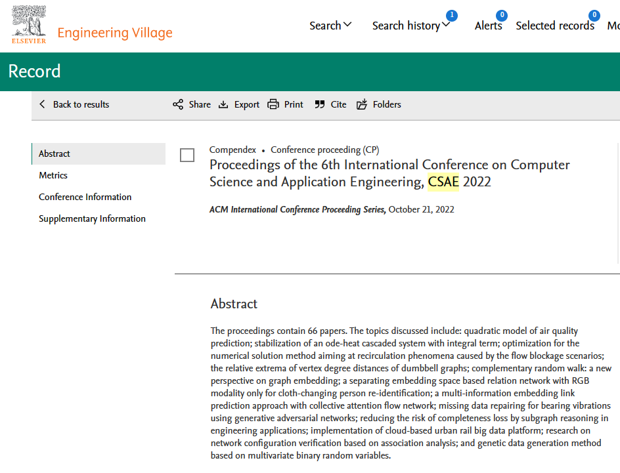Expand the Search dropdown menu
This screenshot has height=473, width=620.
[x=330, y=26]
